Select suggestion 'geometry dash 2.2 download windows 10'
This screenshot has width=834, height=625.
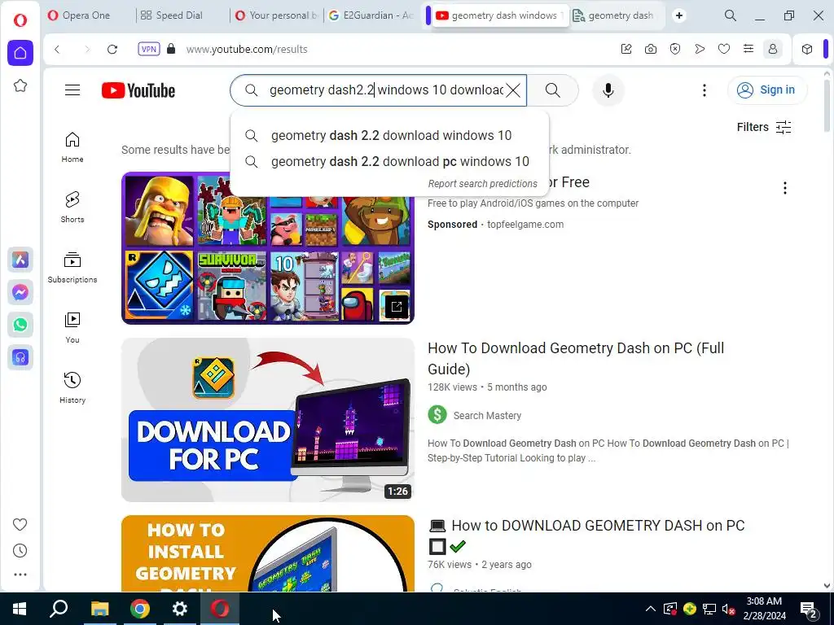(x=389, y=136)
